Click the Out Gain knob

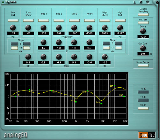143,48
